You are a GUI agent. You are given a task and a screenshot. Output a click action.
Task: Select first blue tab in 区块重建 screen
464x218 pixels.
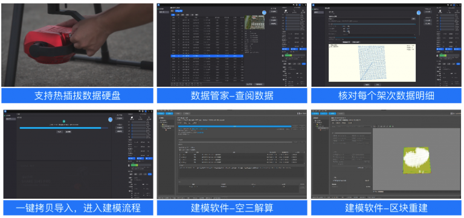(315, 113)
